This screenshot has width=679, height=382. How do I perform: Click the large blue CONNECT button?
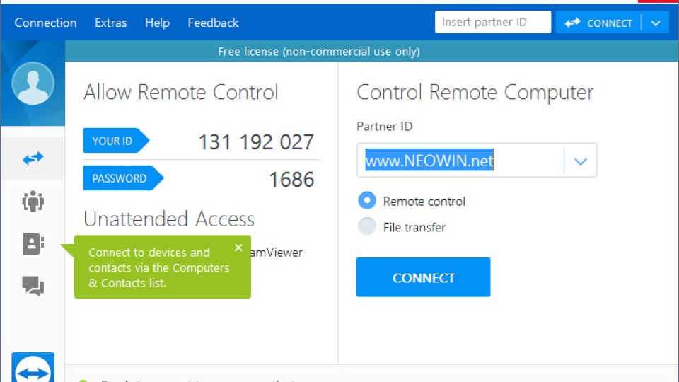pyautogui.click(x=423, y=277)
